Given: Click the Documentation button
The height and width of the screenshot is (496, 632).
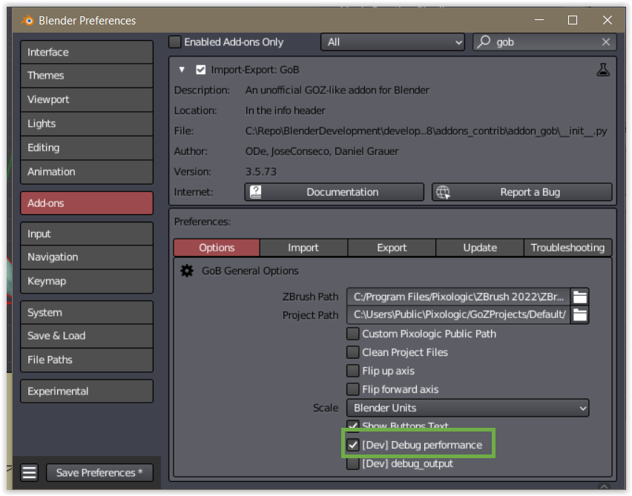Looking at the screenshot, I should coord(334,192).
